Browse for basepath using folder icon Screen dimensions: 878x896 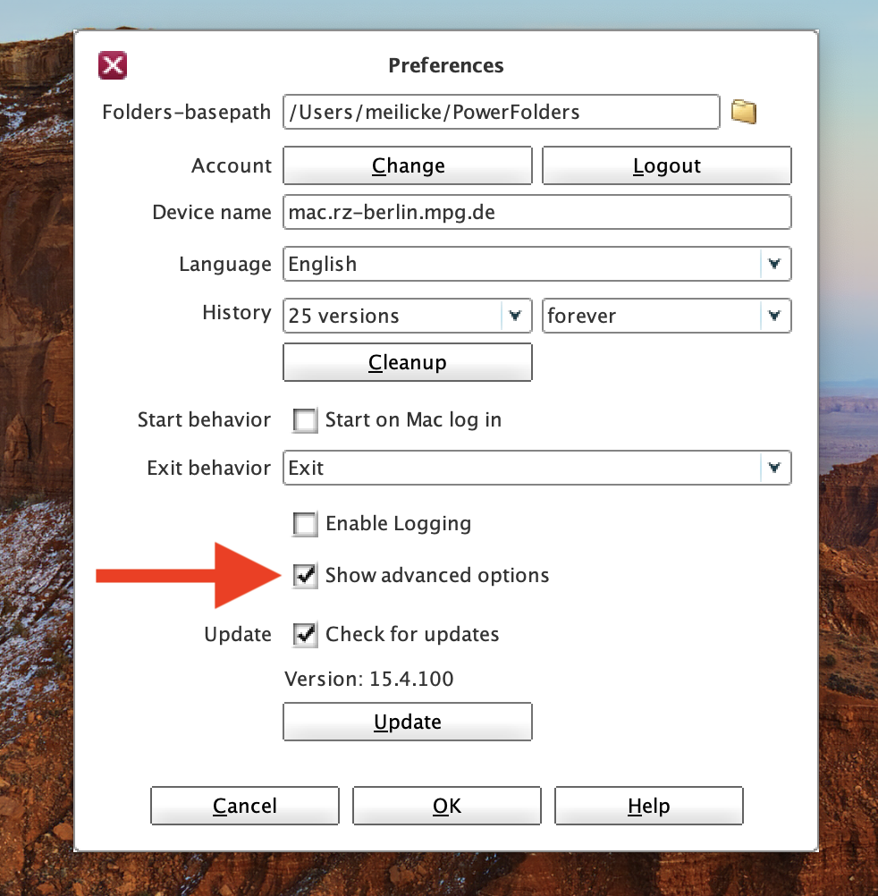[x=744, y=112]
